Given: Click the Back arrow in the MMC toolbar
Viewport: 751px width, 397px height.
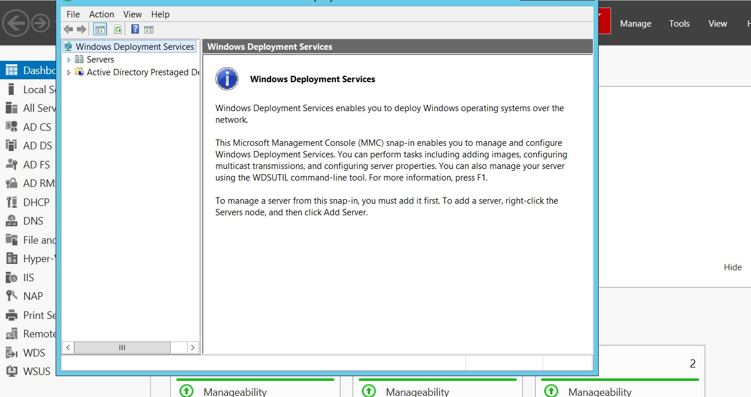Looking at the screenshot, I should (x=68, y=30).
